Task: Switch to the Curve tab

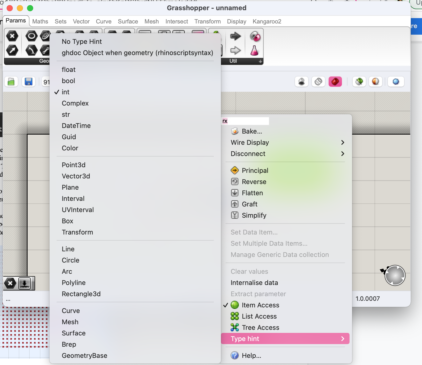Action: 104,21
